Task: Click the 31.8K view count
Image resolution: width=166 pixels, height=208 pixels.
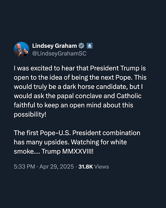Action: click(x=85, y=166)
